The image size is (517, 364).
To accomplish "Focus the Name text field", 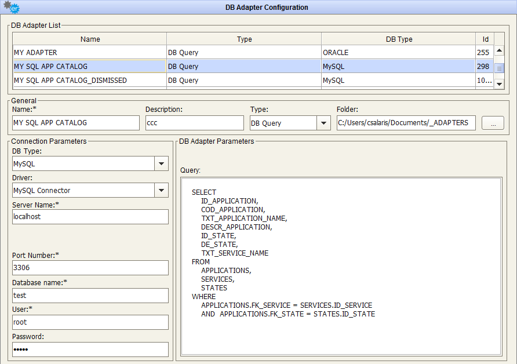I will coord(75,123).
